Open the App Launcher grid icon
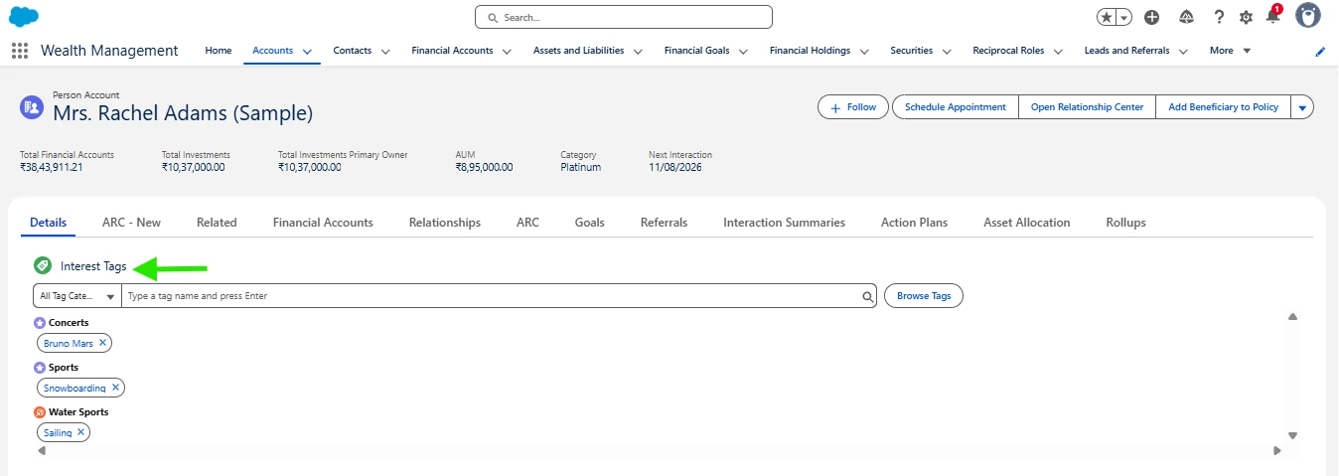Viewport: 1339px width, 476px height. 20,51
